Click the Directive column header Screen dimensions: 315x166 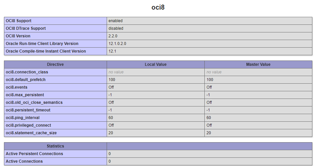click(x=55, y=64)
